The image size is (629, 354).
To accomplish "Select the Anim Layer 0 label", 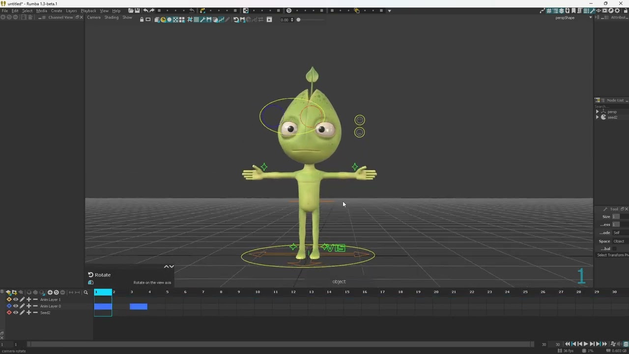I will pos(51,306).
